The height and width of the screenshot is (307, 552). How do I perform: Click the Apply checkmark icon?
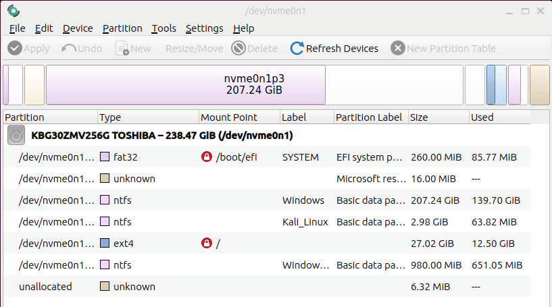(x=15, y=48)
